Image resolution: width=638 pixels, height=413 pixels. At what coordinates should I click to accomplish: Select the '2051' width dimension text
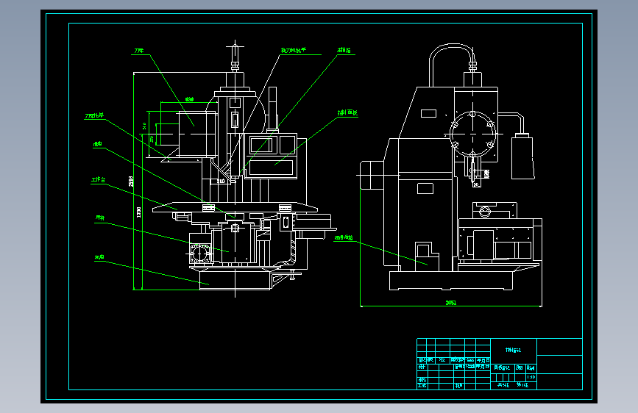pos(451,303)
